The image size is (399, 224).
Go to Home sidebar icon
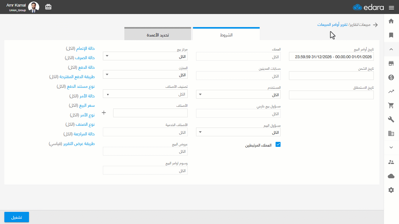(391, 21)
